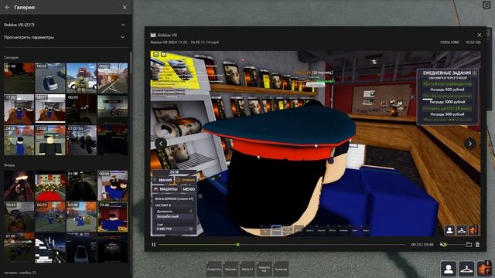Open the 01:07:55 video thumbnail
495x278 pixels.
[81, 140]
